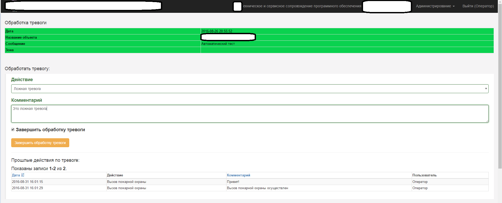Focus the Комментарий text area
This screenshot has width=502, height=203.
point(249,114)
